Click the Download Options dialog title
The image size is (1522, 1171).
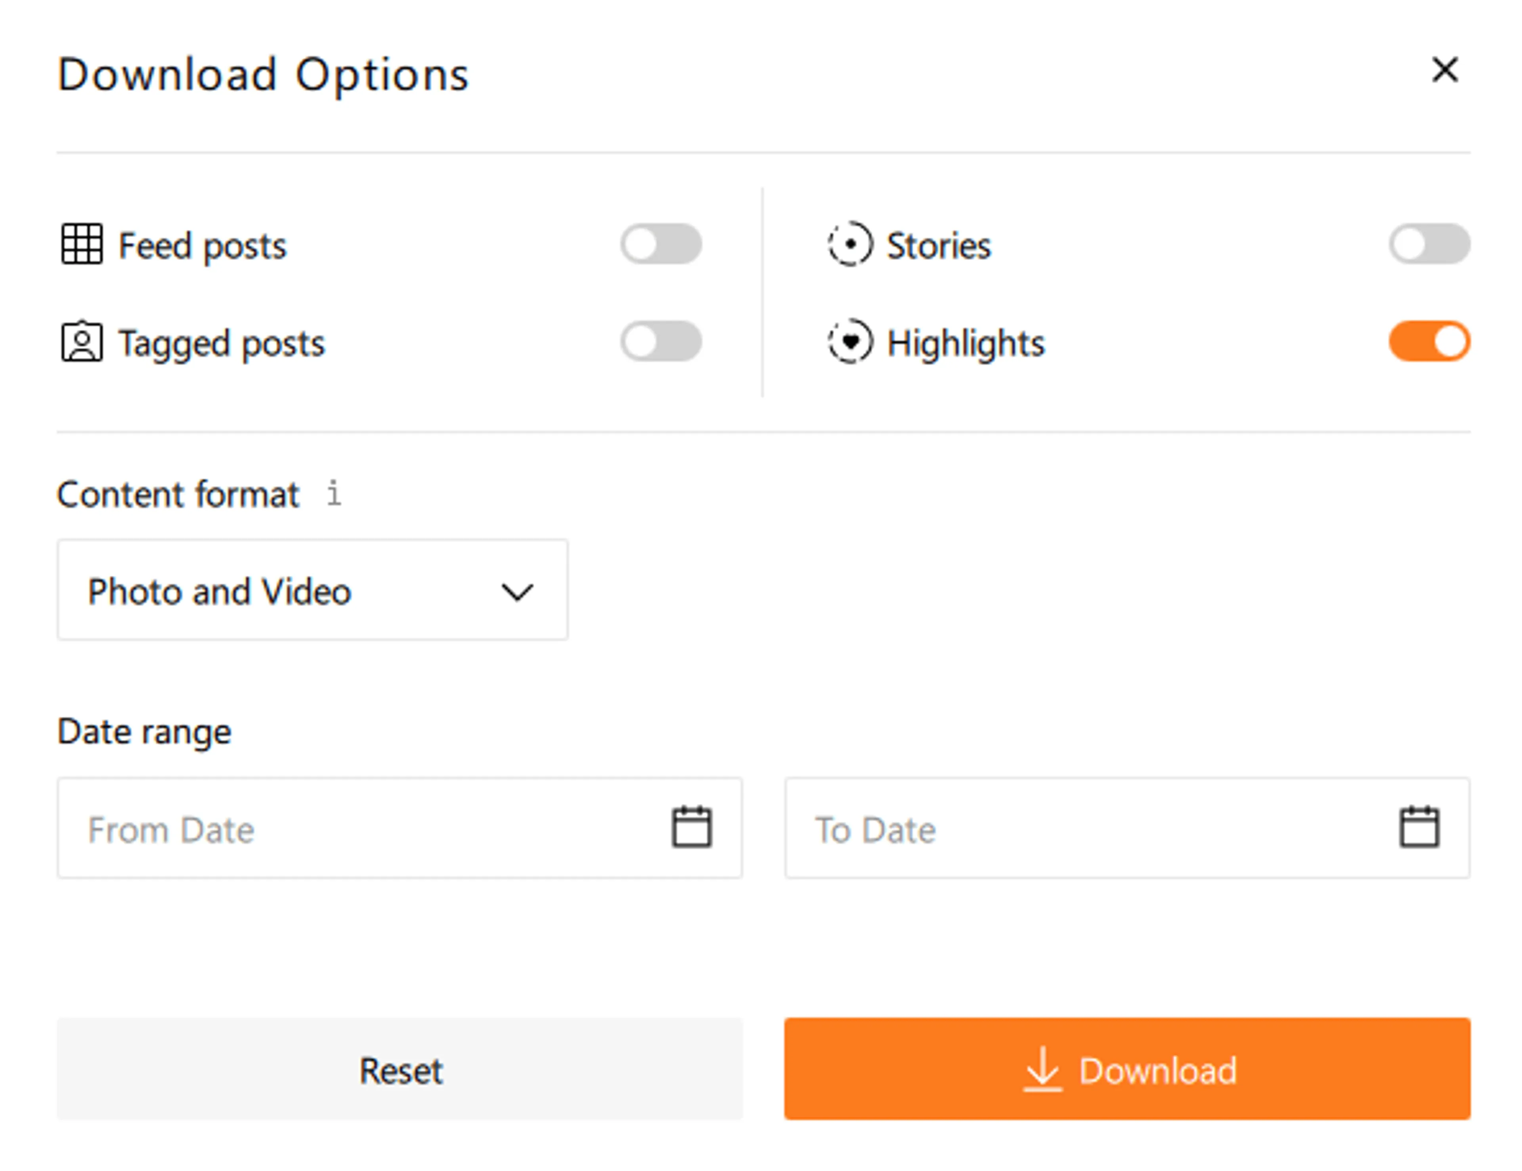click(x=264, y=73)
